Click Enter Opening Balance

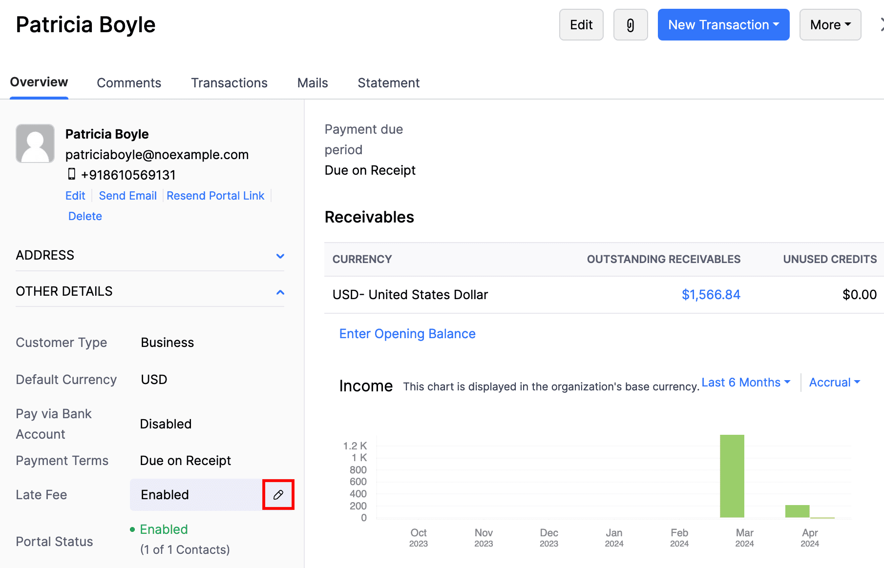coord(407,334)
